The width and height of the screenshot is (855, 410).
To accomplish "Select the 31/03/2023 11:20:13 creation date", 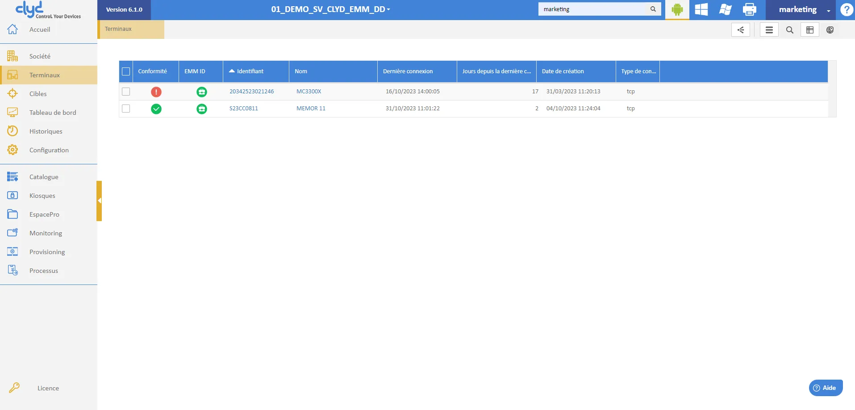I will pyautogui.click(x=573, y=92).
